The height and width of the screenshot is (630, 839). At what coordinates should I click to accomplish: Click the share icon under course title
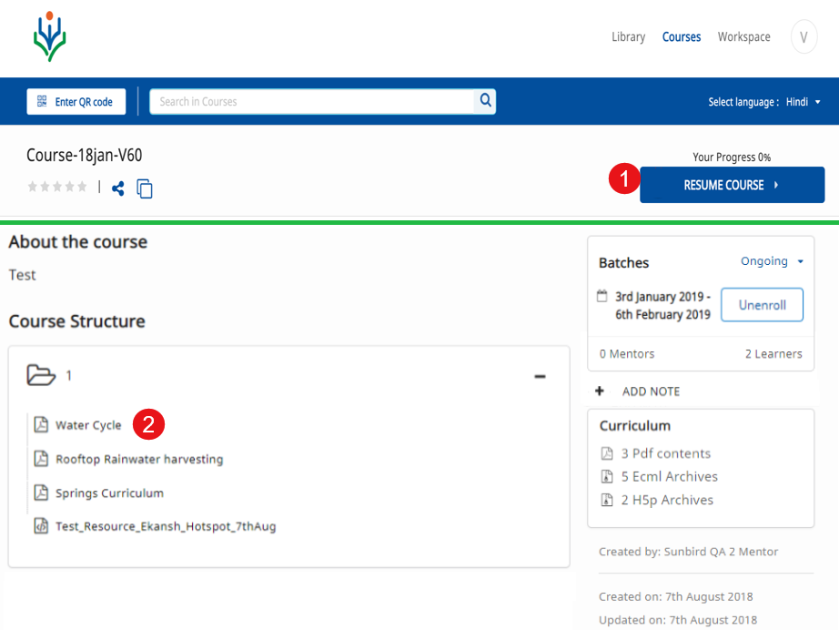point(118,188)
